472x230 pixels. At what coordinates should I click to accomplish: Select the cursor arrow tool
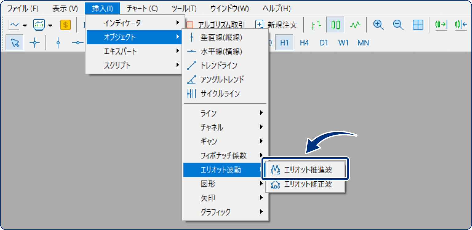(15, 43)
